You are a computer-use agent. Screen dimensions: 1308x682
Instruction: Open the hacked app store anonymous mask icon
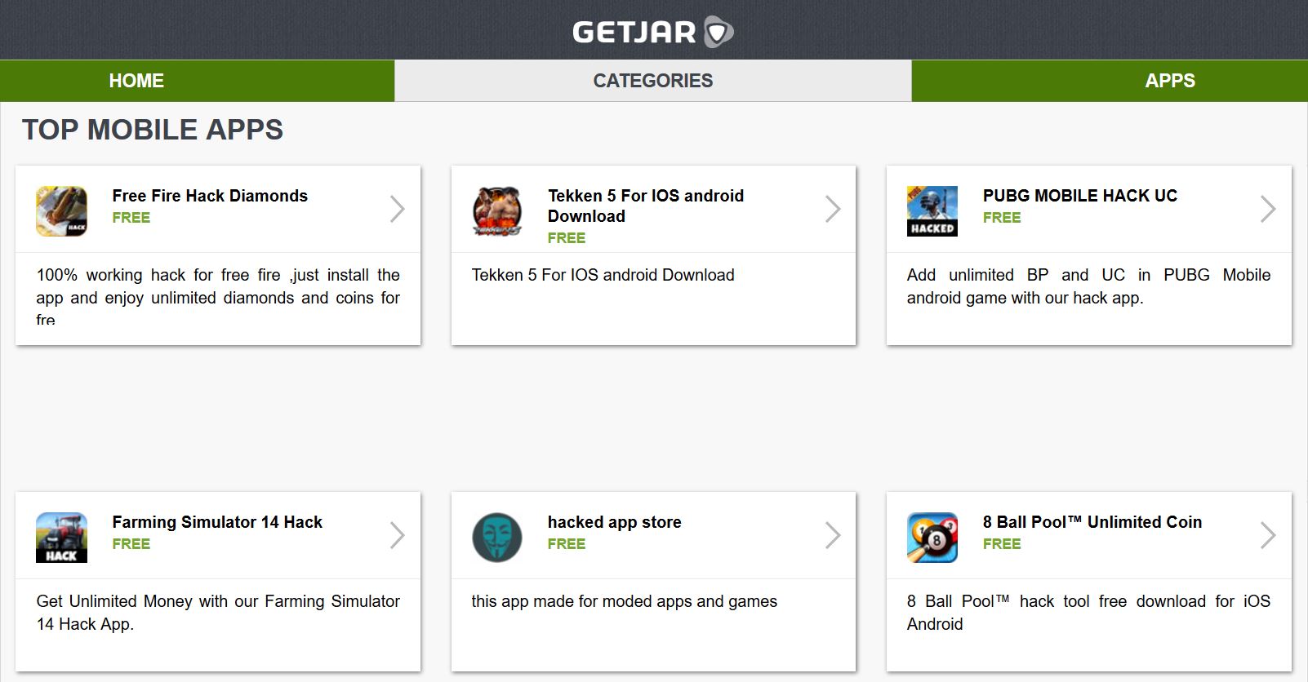(496, 534)
